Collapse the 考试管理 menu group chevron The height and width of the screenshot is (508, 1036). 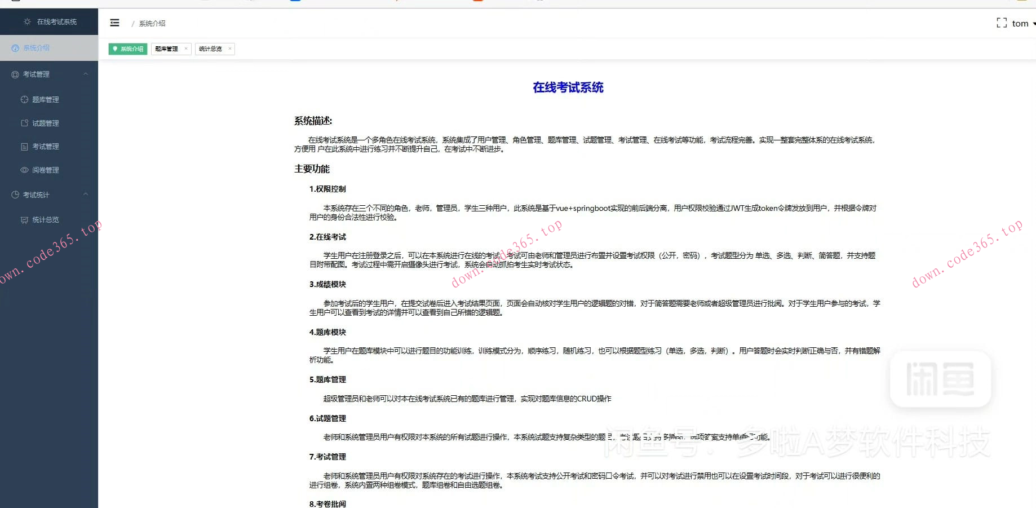[x=85, y=73]
